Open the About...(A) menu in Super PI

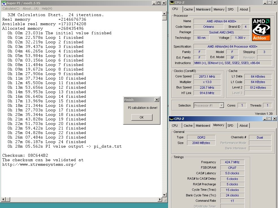pyautogui.click(x=31, y=9)
